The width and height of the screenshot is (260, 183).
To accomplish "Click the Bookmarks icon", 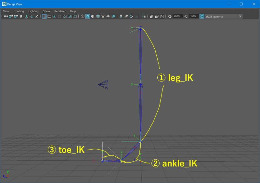I will point(21,17).
